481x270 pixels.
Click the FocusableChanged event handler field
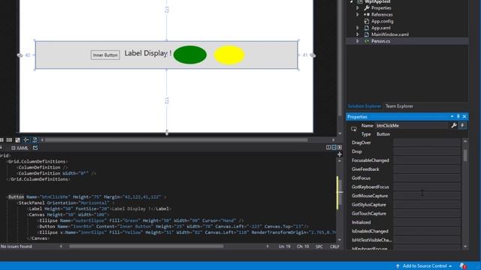(427, 160)
